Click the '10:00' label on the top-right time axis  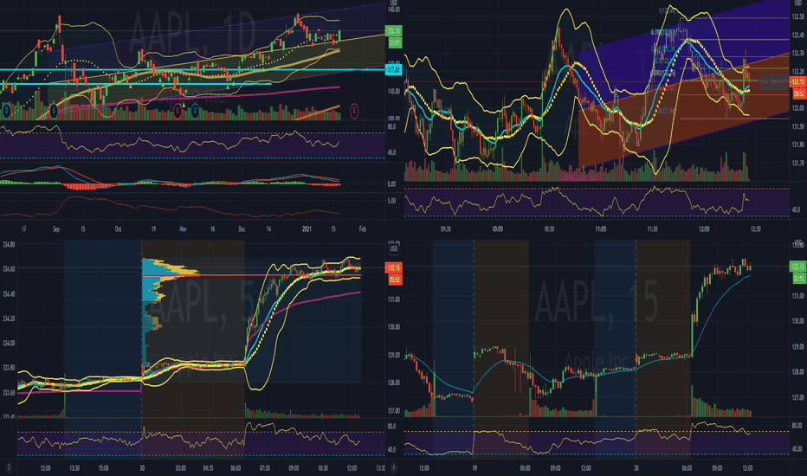click(x=497, y=228)
